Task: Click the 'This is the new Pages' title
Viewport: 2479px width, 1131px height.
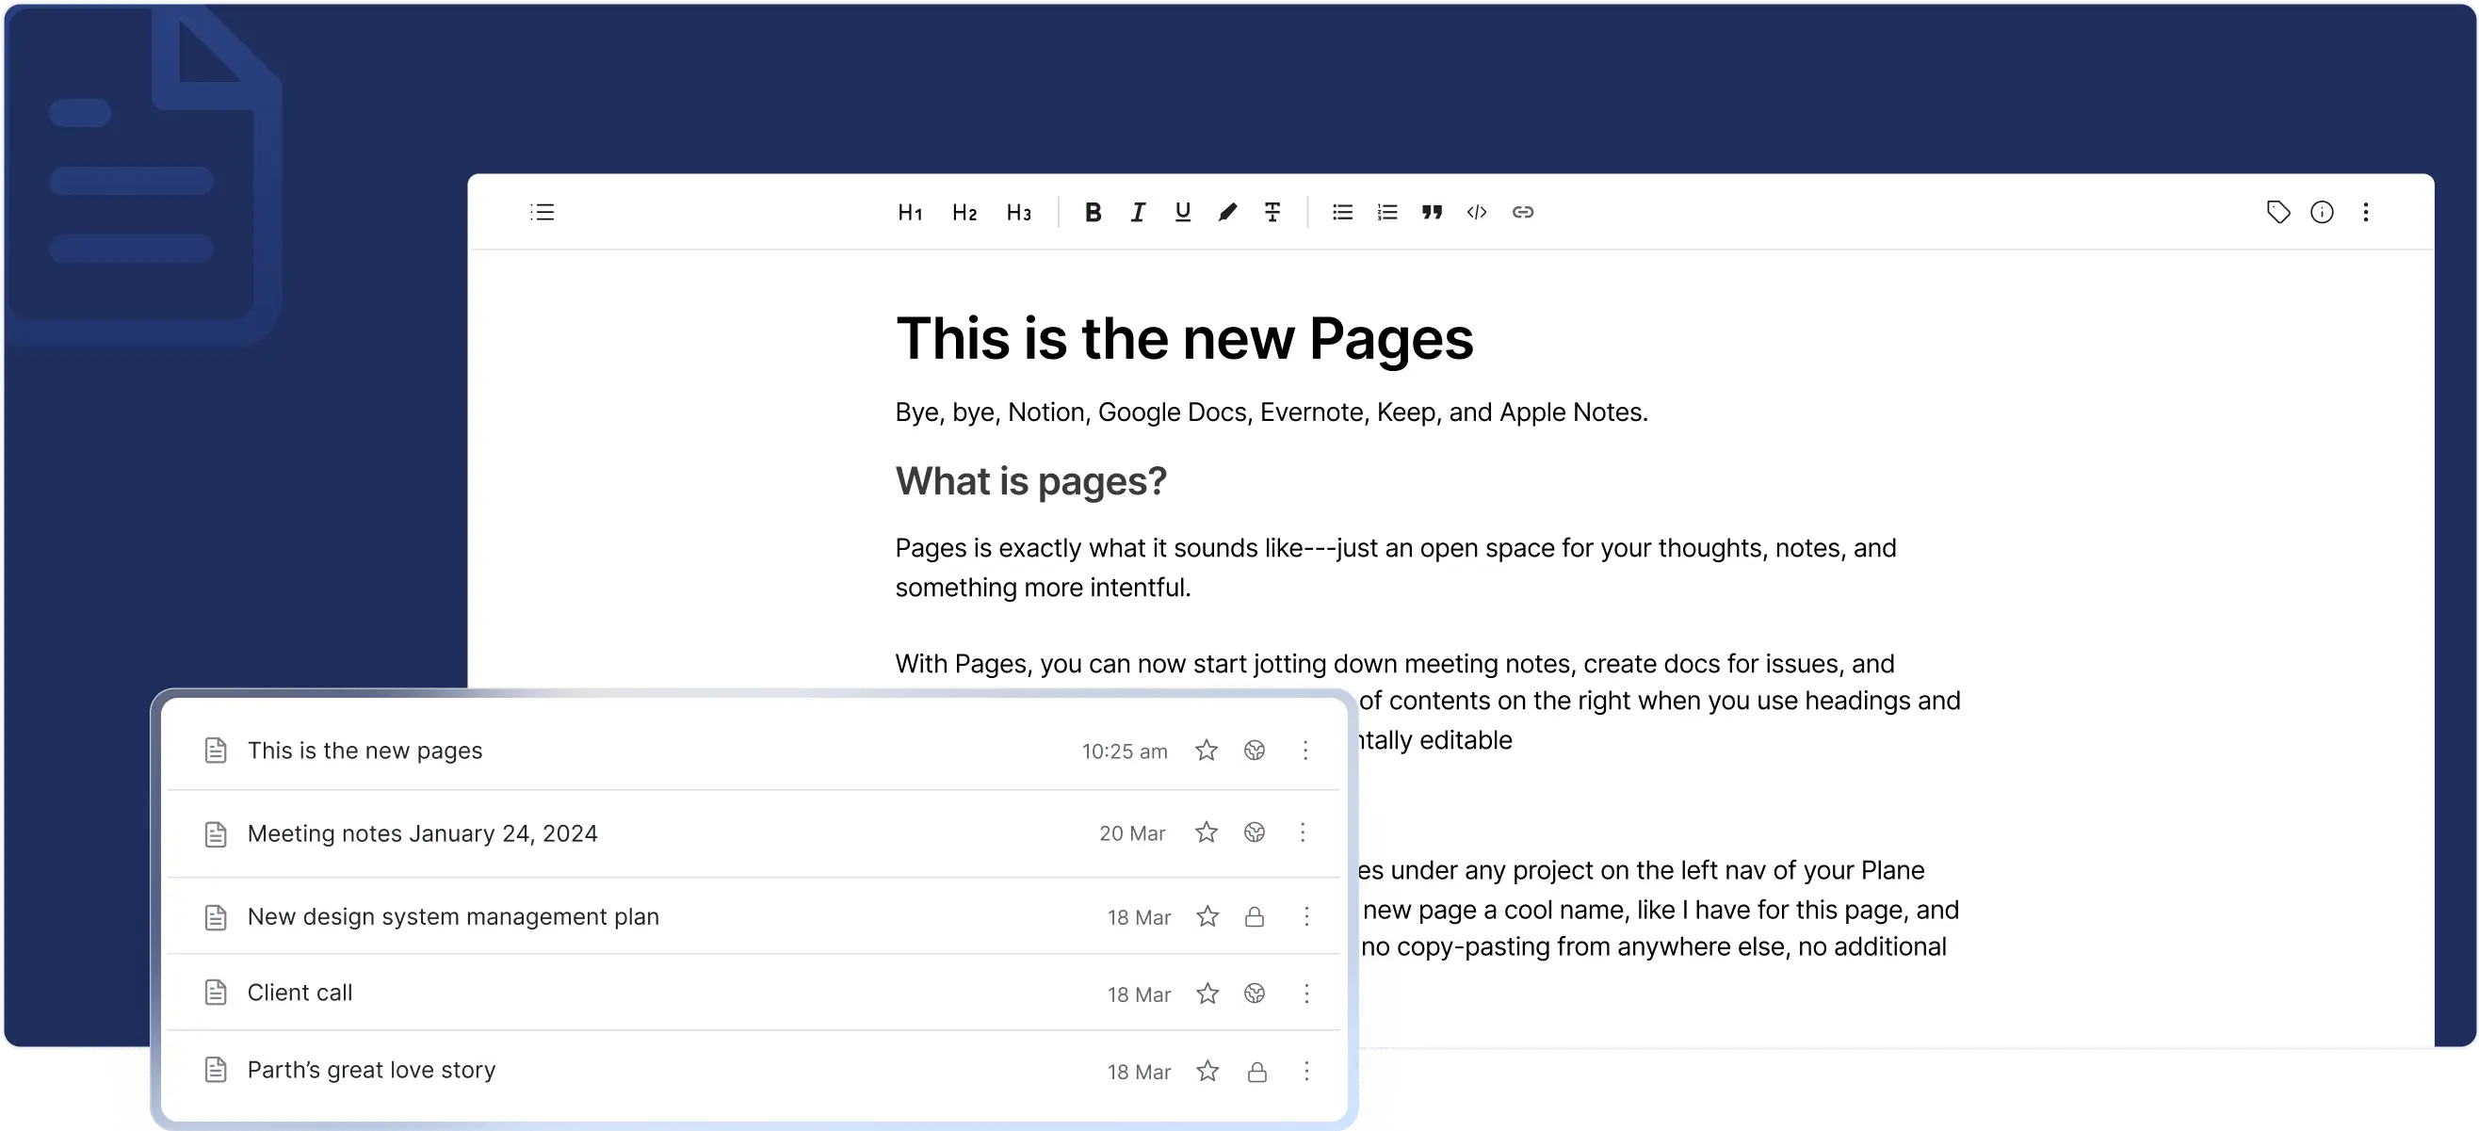Action: point(1184,339)
